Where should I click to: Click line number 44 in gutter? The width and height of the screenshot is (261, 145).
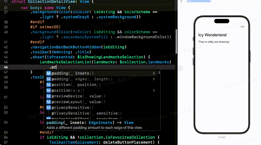click(6, 57)
